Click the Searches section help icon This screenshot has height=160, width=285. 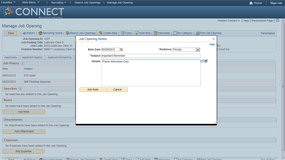point(20,89)
